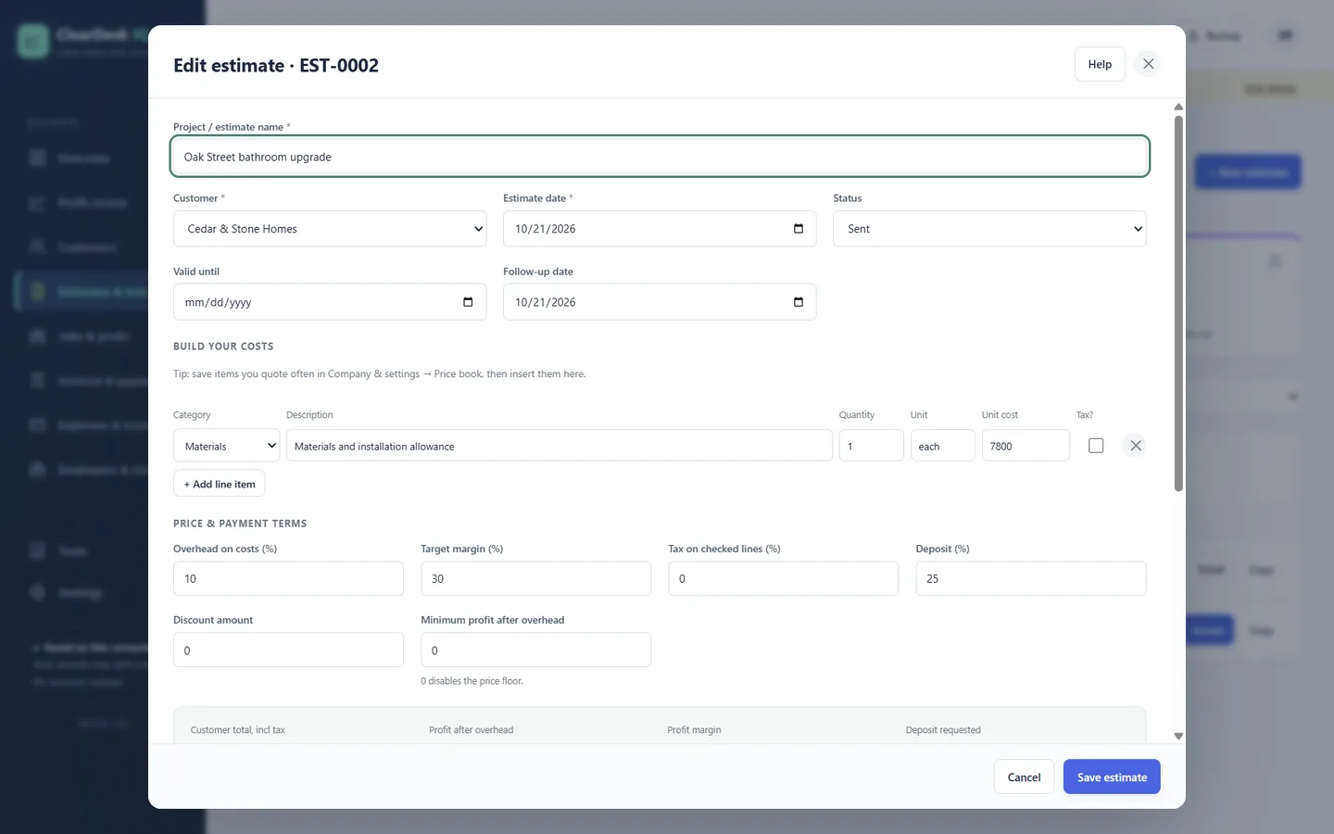
Task: Click the scrollbar up arrow in the dialog
Action: coord(1178,107)
